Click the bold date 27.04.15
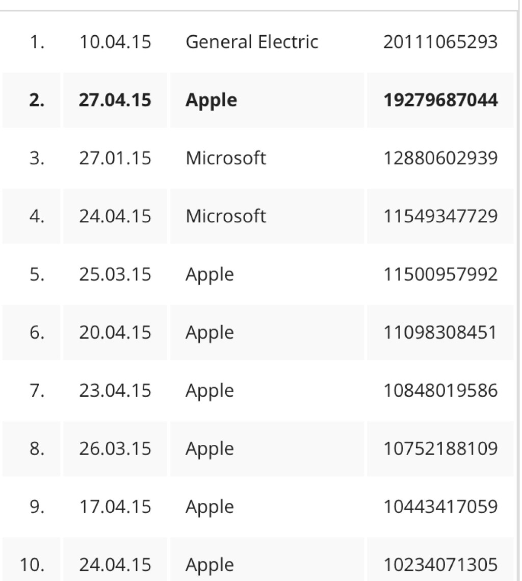The image size is (522, 581). click(x=115, y=100)
